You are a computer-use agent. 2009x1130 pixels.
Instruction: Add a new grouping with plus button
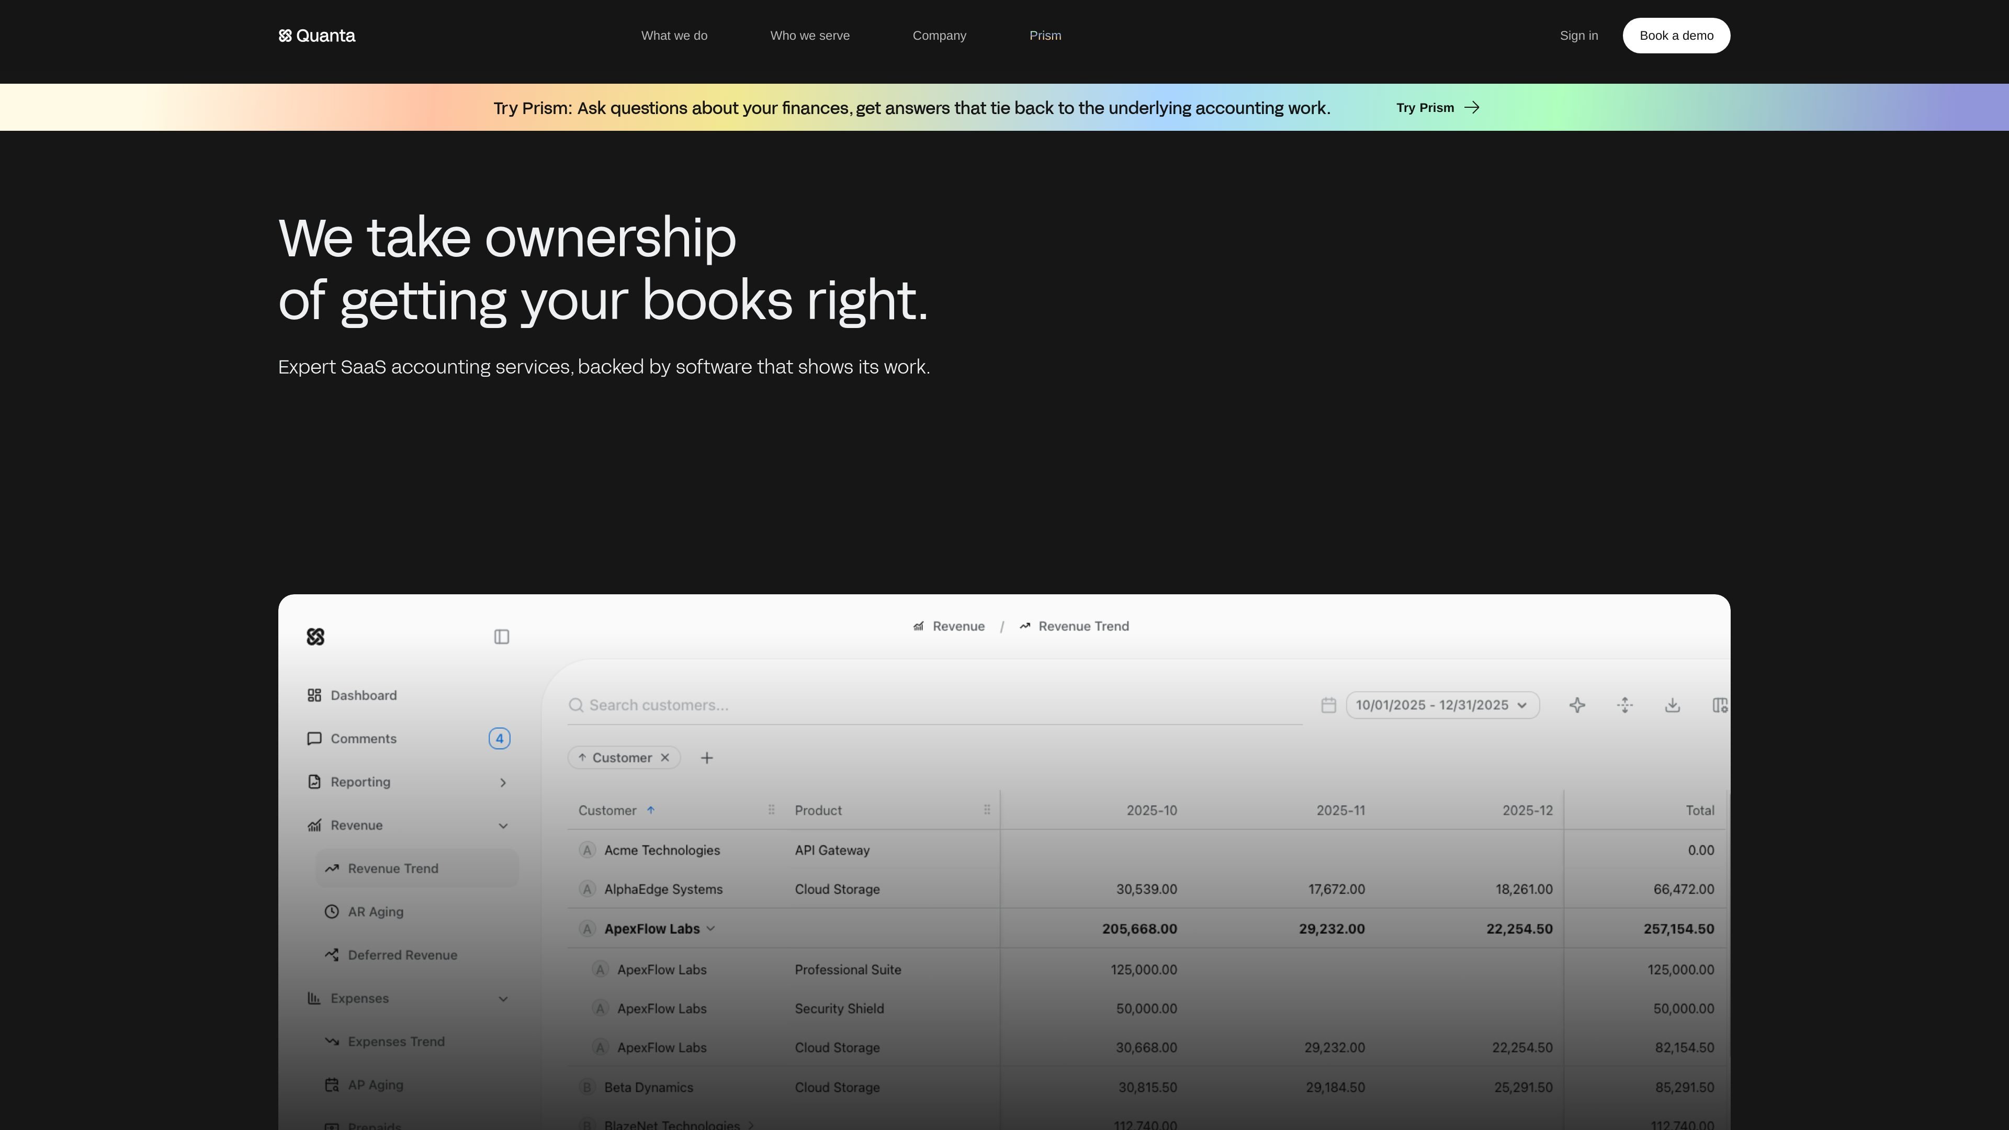707,757
